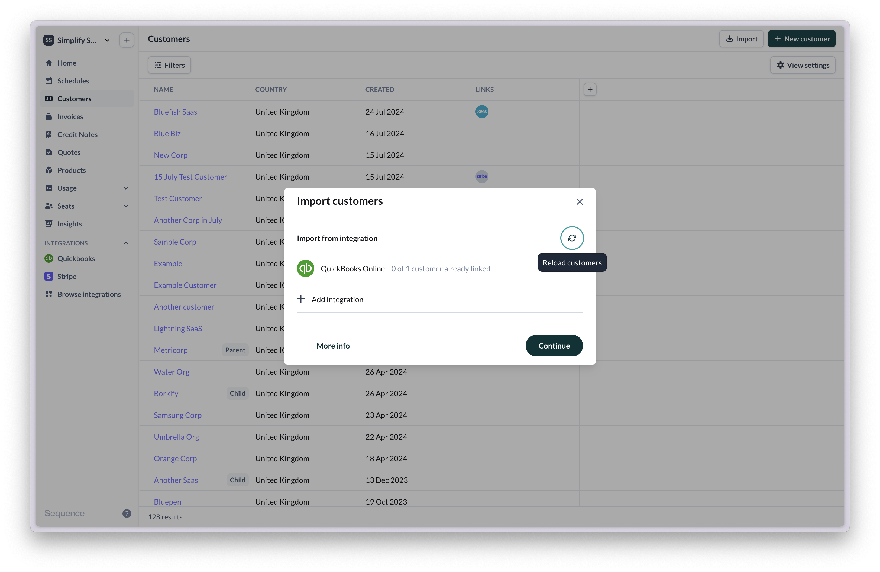Screen dimensions: 880x572
Task: Click the Seats people icon
Action: coord(49,206)
